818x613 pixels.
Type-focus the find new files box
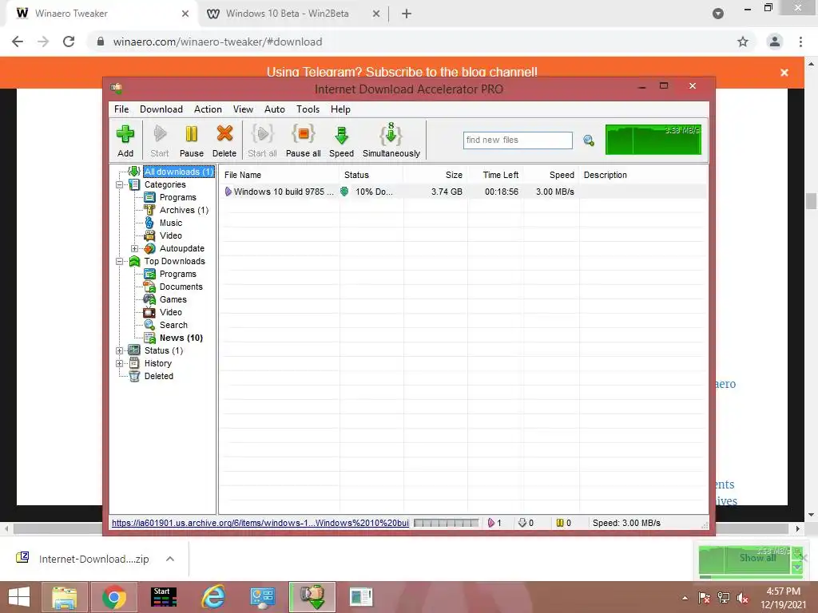pyautogui.click(x=518, y=140)
